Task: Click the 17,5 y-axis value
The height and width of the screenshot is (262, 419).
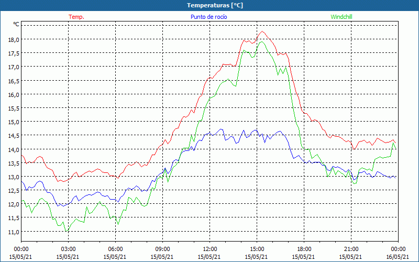Action: (14, 53)
